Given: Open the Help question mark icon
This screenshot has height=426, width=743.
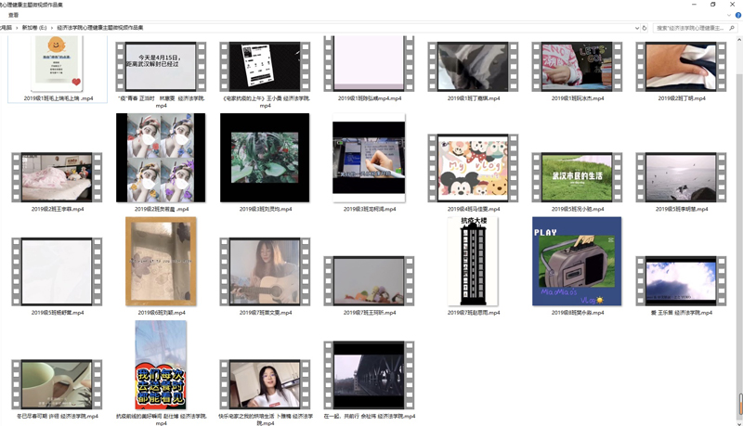Looking at the screenshot, I should pyautogui.click(x=736, y=15).
